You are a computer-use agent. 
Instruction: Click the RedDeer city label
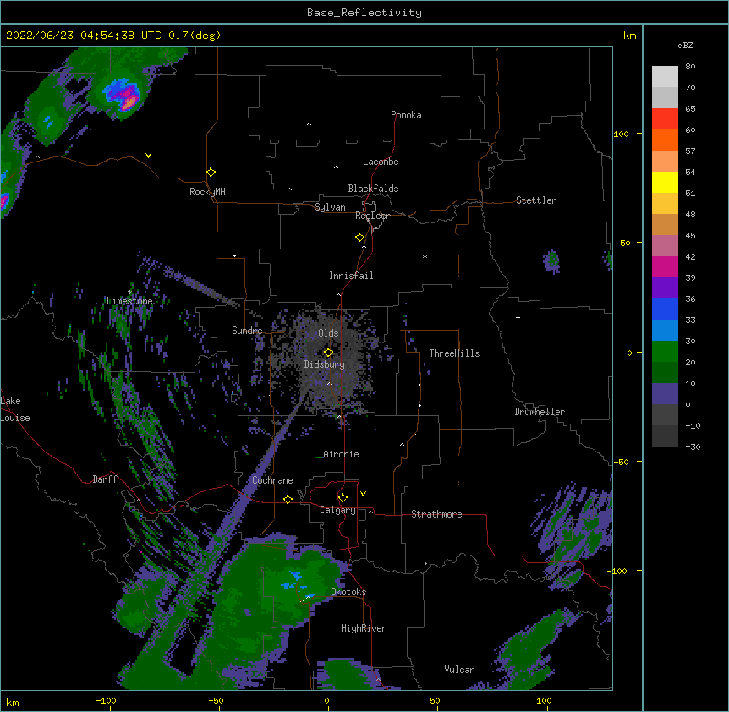coord(372,216)
